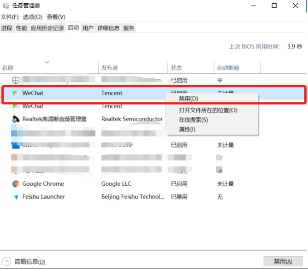
Task: Click the Feishu Launcher icon
Action: (x=15, y=197)
